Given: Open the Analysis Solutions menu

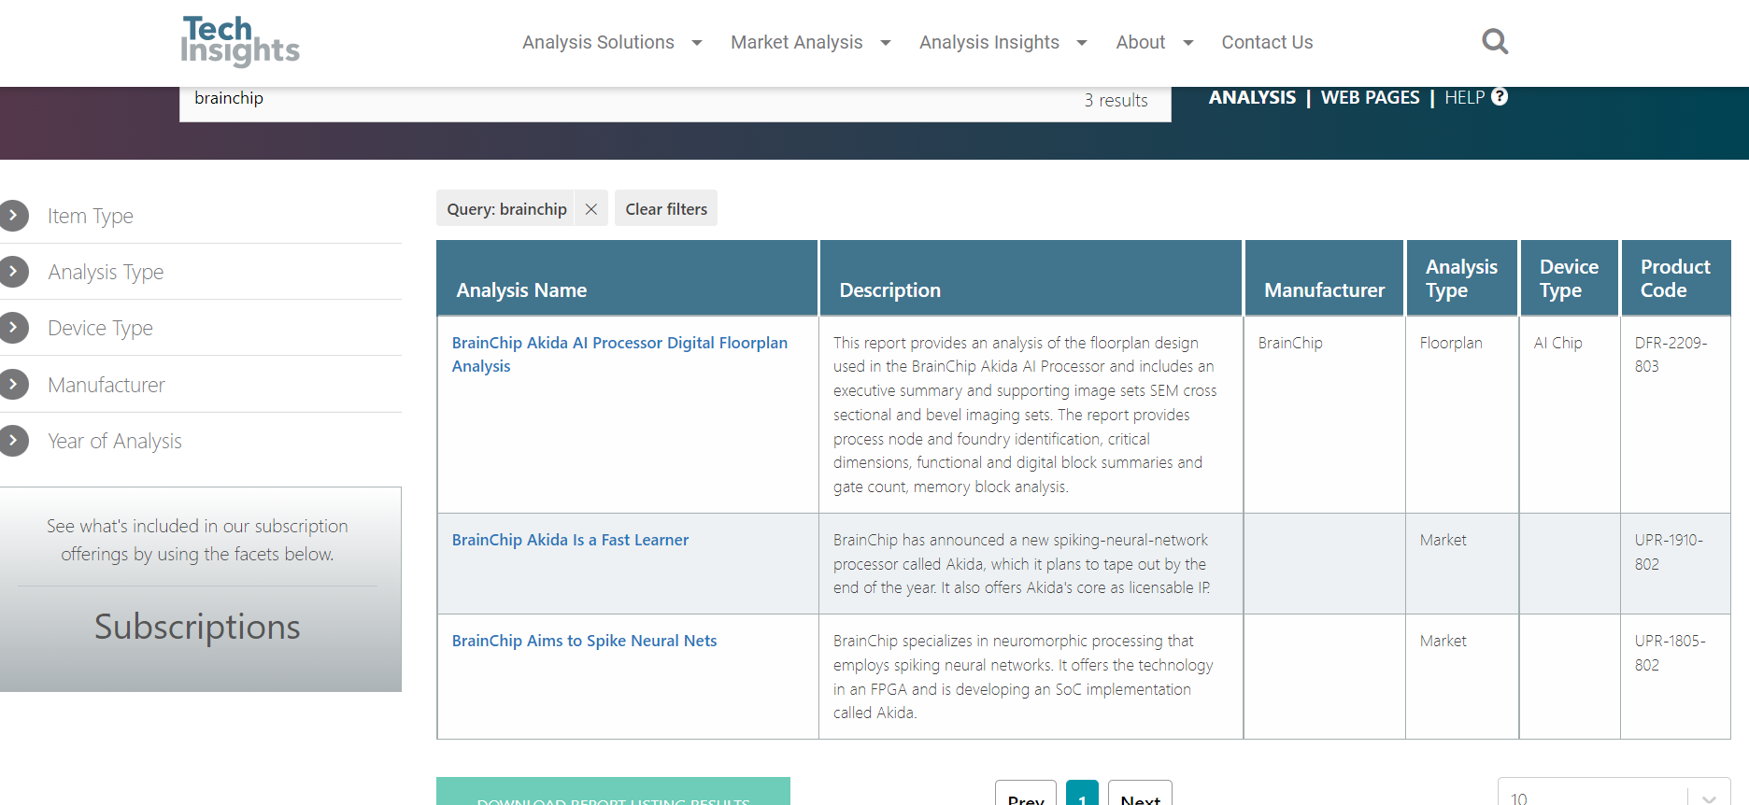Looking at the screenshot, I should [x=598, y=42].
